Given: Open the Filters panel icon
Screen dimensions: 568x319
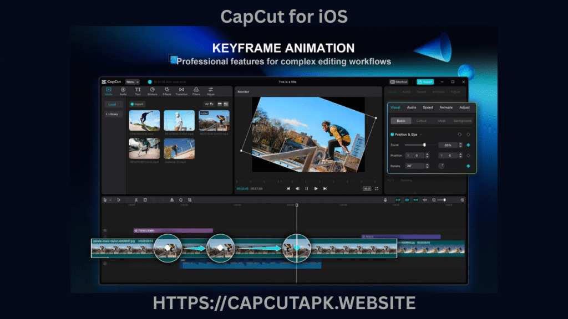Looking at the screenshot, I should pos(196,89).
